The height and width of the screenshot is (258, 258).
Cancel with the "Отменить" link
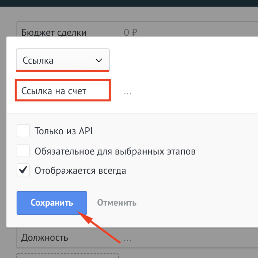(117, 203)
